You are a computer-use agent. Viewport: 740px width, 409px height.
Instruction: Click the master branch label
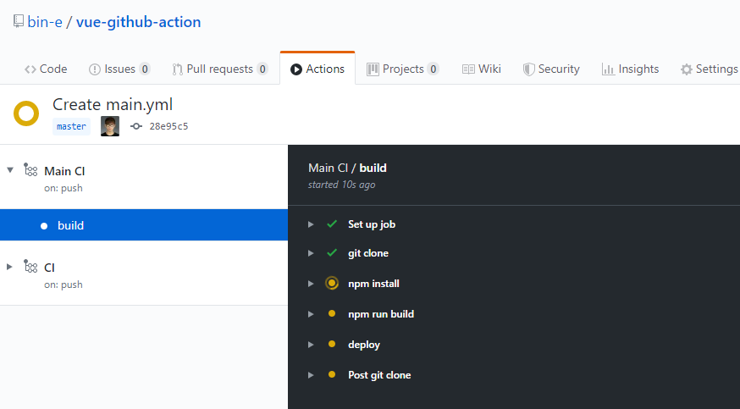(71, 126)
